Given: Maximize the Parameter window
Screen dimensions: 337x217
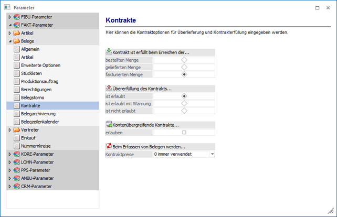Looking at the screenshot, I should coord(317,7).
